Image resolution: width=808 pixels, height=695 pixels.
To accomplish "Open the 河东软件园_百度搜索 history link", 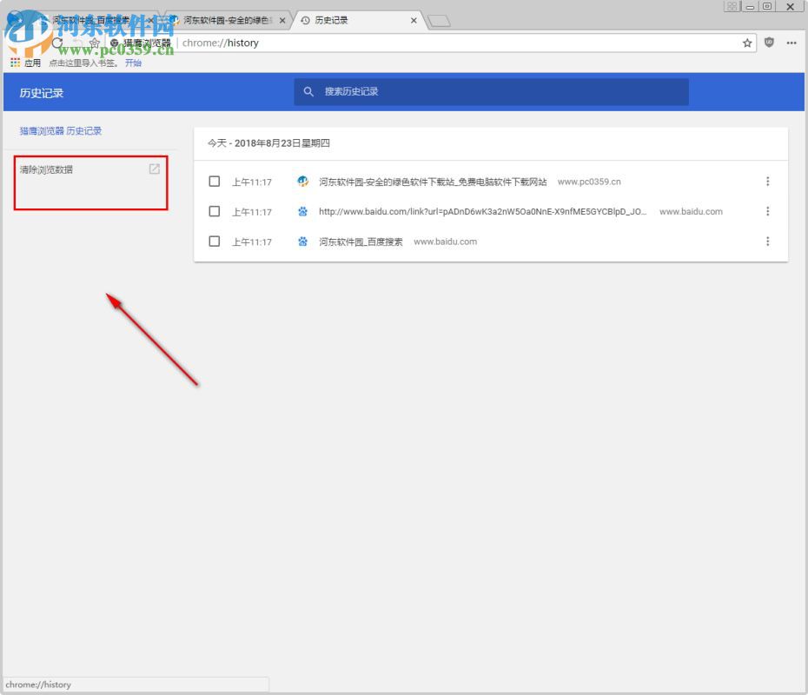I will [361, 242].
